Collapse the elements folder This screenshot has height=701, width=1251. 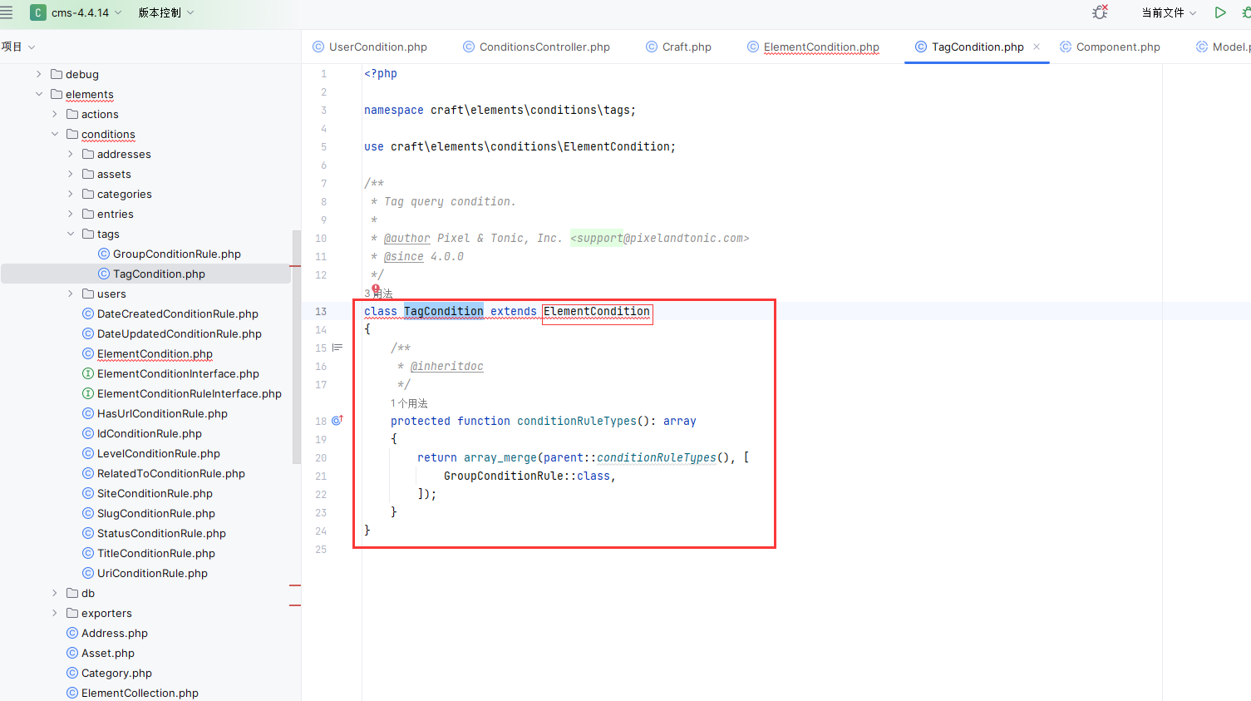tap(38, 94)
